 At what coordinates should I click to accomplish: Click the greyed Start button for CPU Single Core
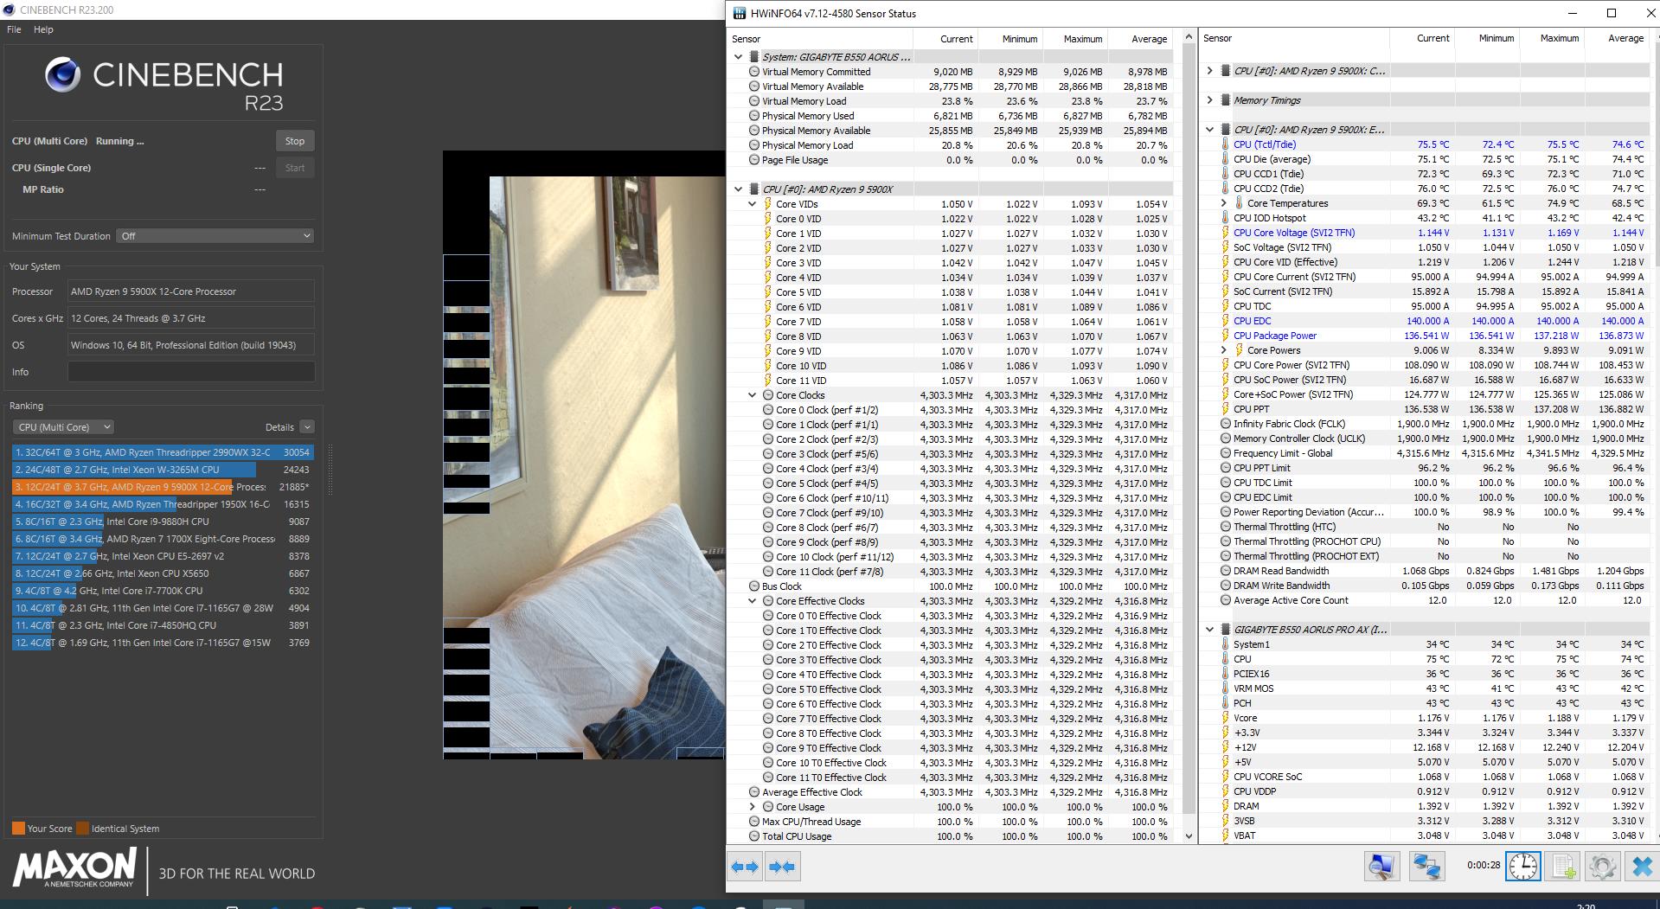click(295, 168)
